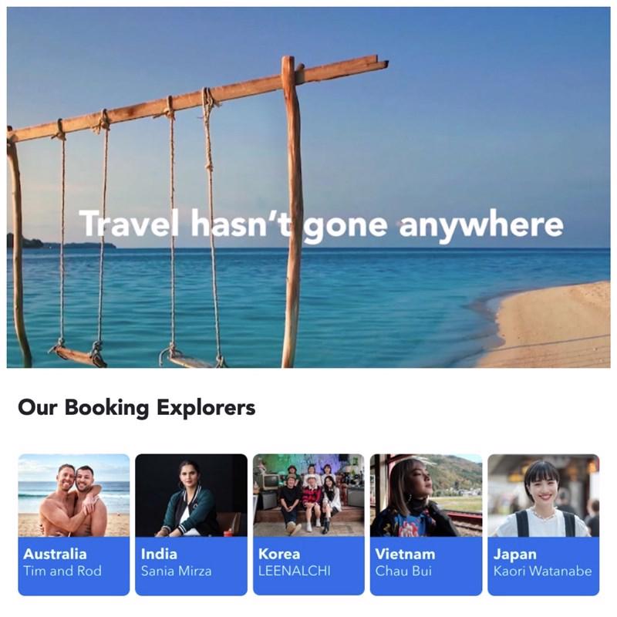The width and height of the screenshot is (617, 617).
Task: Open the LEENALCHI name link
Action: click(x=295, y=571)
